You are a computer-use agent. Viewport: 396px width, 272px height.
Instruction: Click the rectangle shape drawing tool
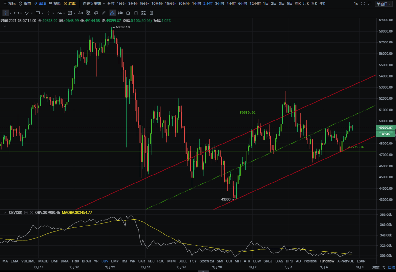coord(38,13)
